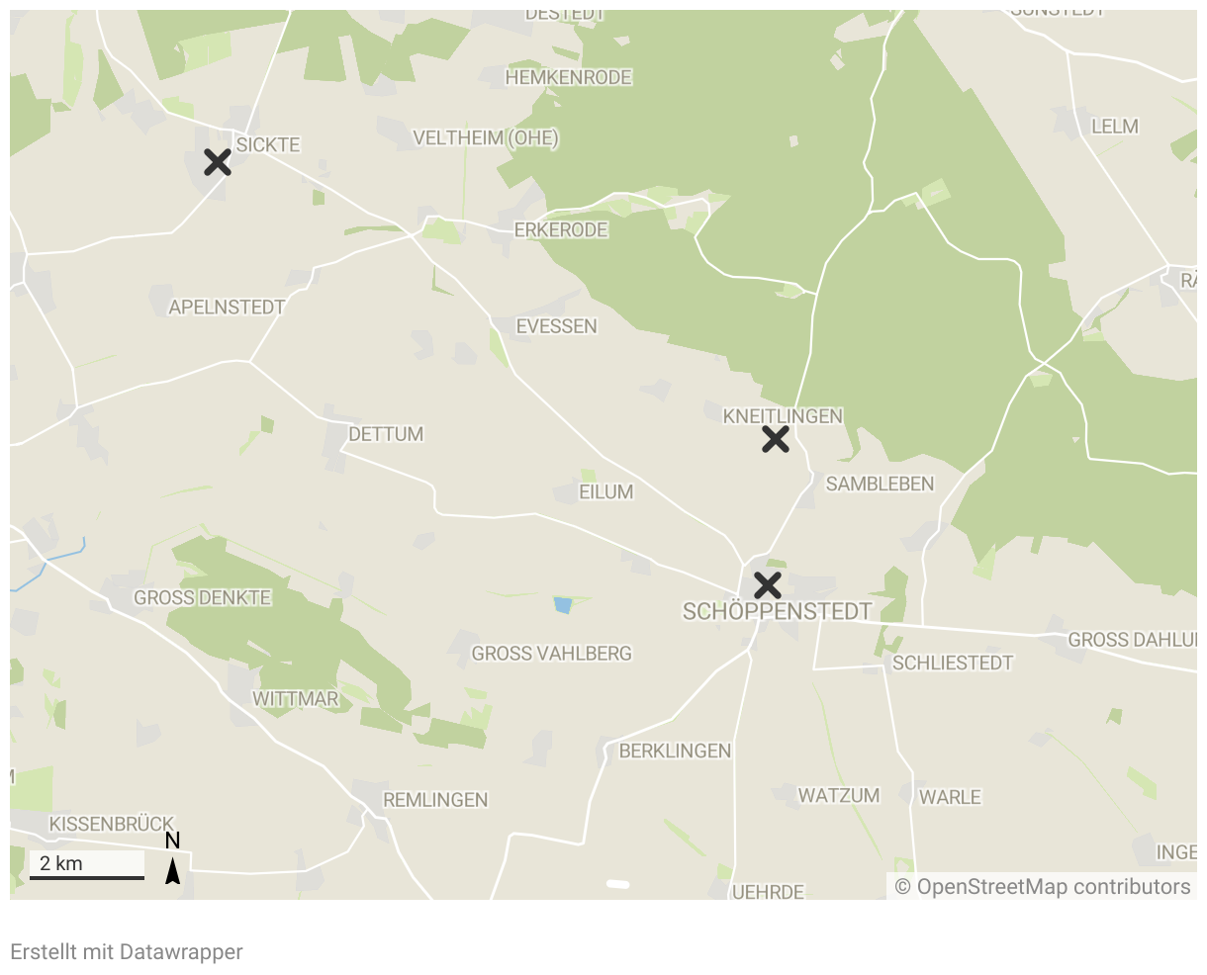Click the Remlingen village label

coord(435,800)
